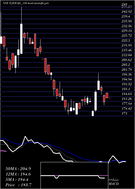The width and height of the screenshot is (135, 189).
Task: Click the 225.72 price axis label
Action: [x=126, y=36]
